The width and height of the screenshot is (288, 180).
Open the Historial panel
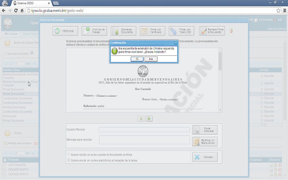point(65,31)
